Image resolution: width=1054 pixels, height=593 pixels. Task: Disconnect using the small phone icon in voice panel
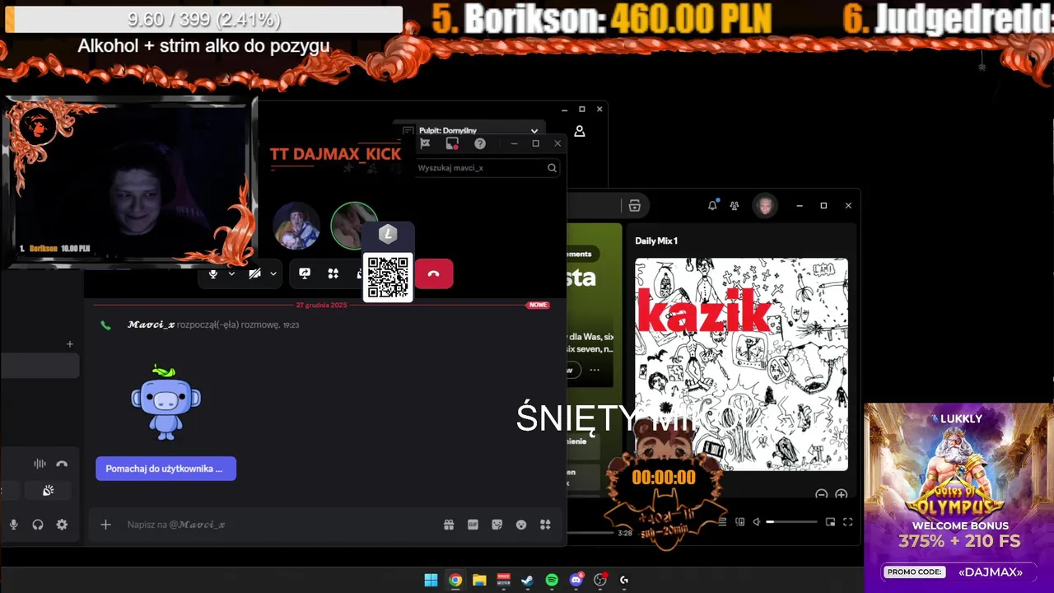pos(62,464)
